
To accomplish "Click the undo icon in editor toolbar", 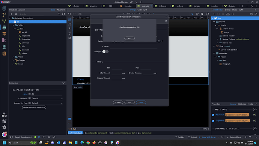I will click(69, 14).
